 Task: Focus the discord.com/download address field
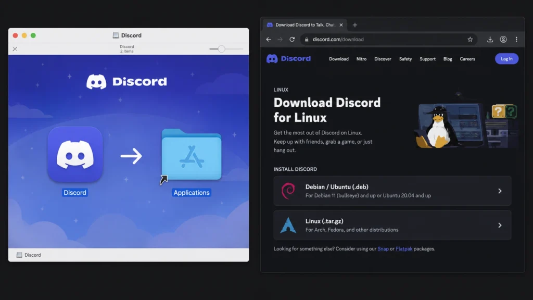[x=389, y=40]
